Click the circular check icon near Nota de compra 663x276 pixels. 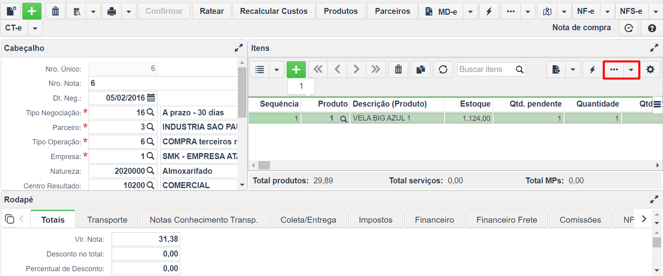629,28
